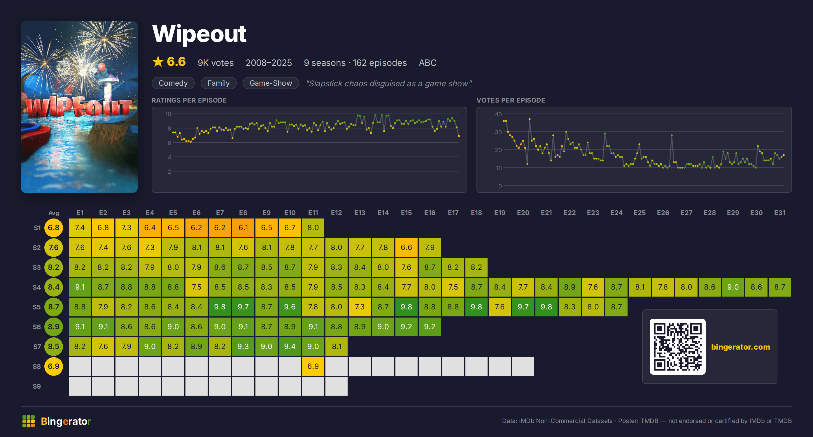Click the S9 season row label

pos(37,386)
